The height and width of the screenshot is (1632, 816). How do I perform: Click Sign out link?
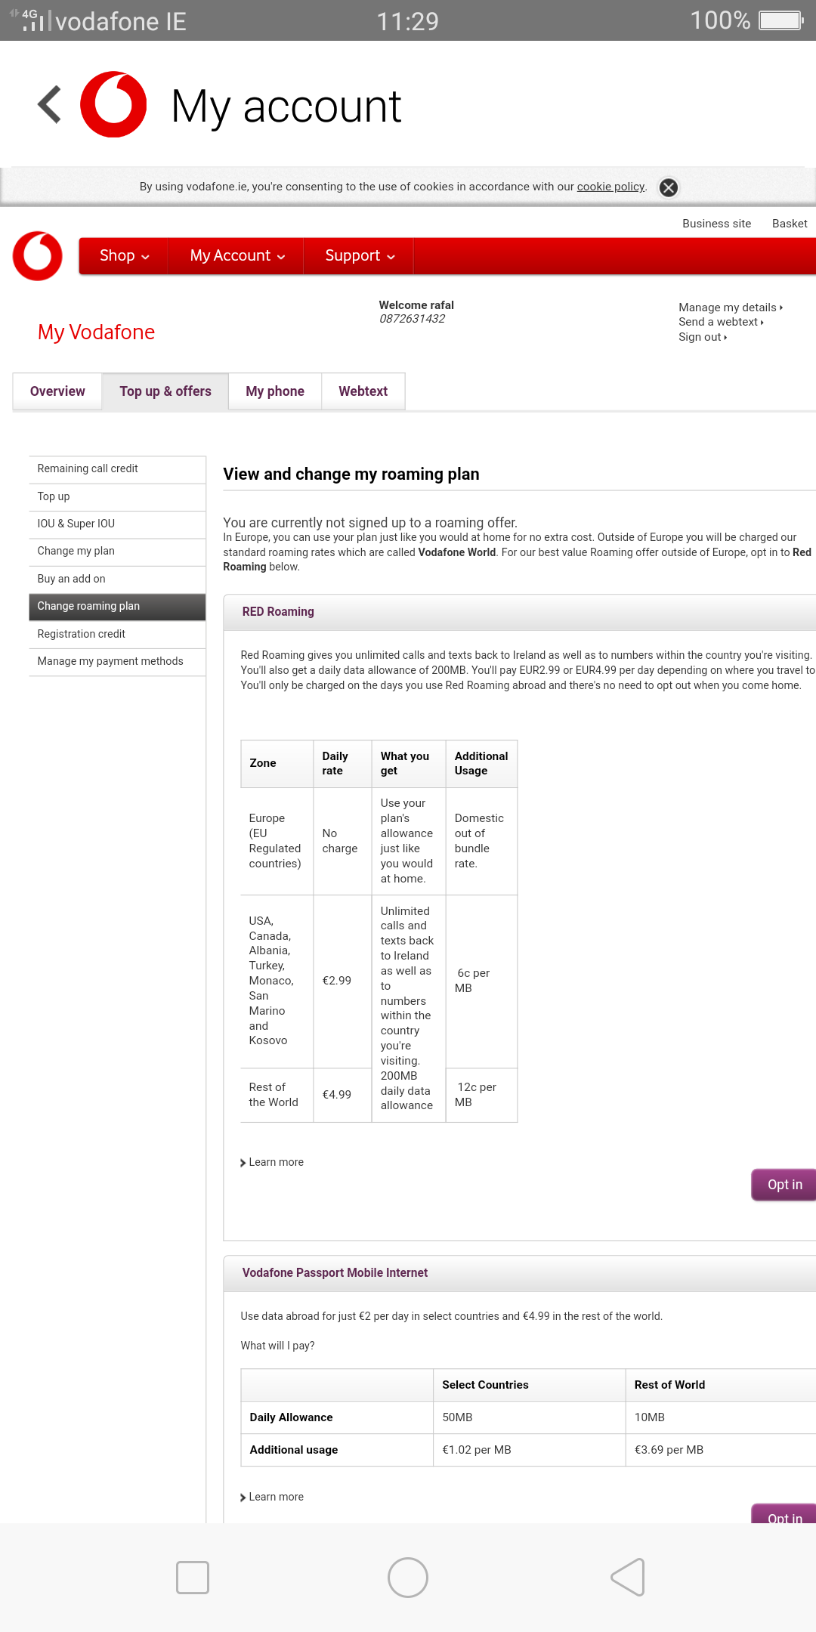[702, 337]
